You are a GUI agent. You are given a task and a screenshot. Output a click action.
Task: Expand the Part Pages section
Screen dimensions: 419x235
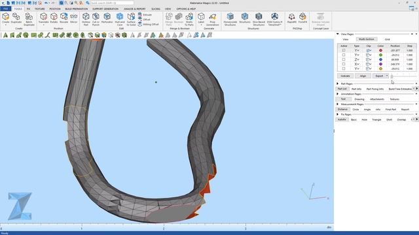[338, 84]
